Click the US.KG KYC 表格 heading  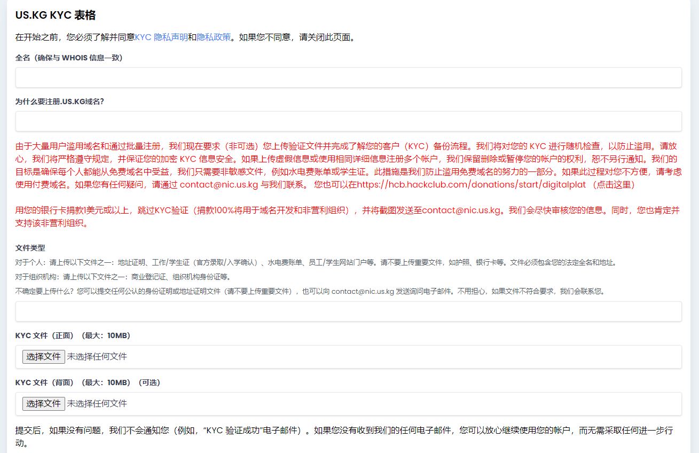coord(56,15)
